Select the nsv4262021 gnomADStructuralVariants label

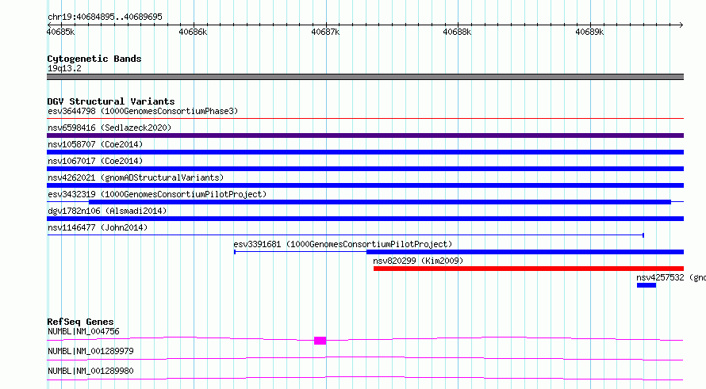pos(136,177)
